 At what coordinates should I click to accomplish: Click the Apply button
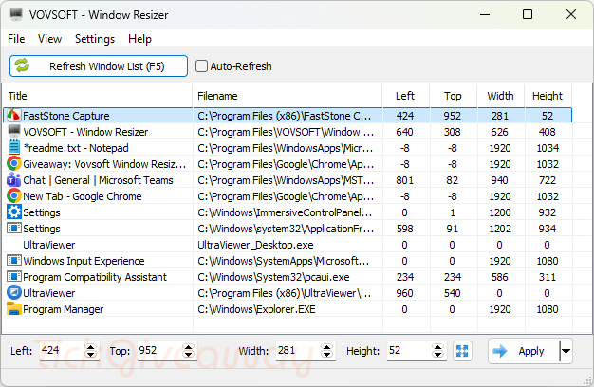coord(524,351)
